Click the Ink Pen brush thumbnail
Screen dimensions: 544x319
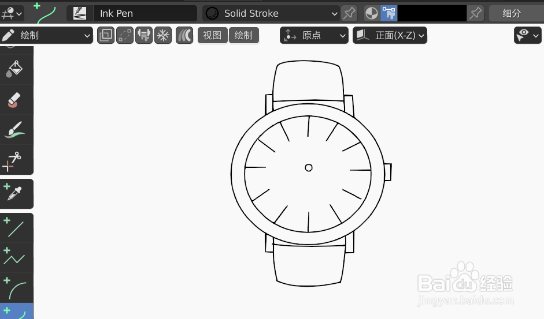[x=80, y=13]
